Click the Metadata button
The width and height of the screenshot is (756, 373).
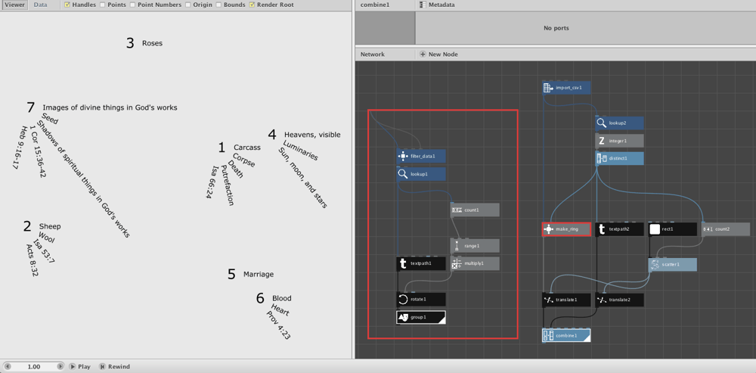(438, 5)
